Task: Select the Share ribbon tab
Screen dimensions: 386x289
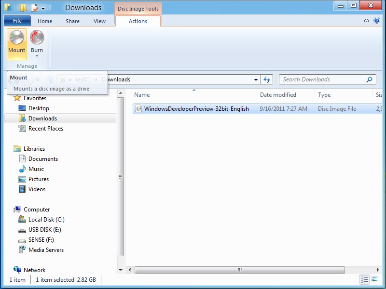Action: [x=72, y=21]
